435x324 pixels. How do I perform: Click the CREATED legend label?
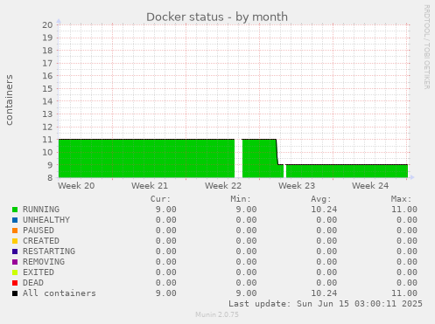pyautogui.click(x=41, y=241)
